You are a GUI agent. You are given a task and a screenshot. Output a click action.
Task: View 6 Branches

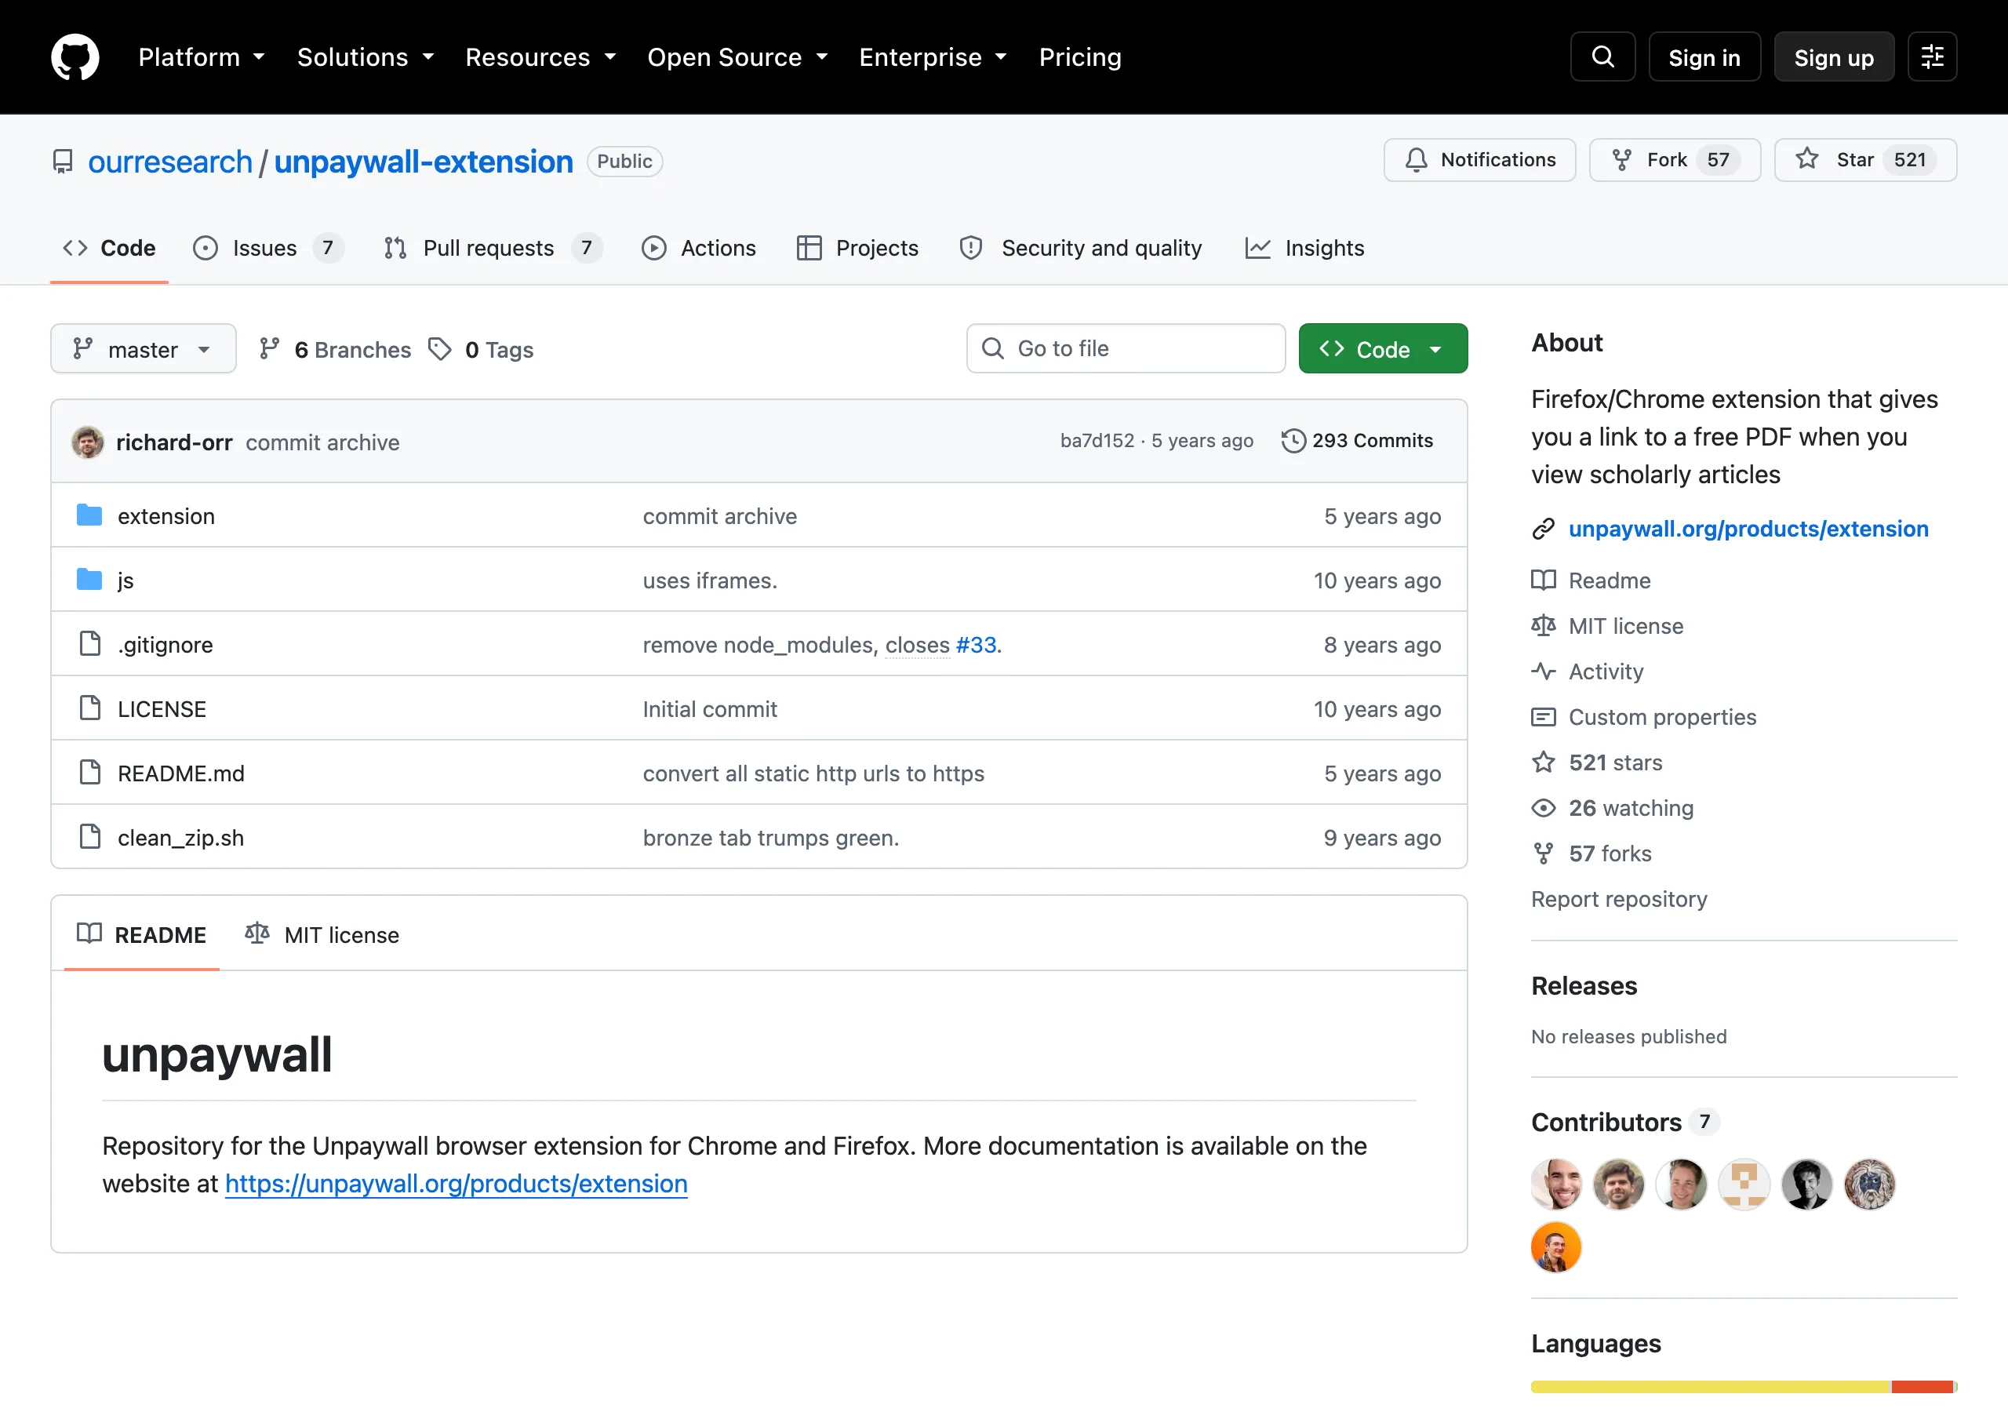tap(336, 349)
